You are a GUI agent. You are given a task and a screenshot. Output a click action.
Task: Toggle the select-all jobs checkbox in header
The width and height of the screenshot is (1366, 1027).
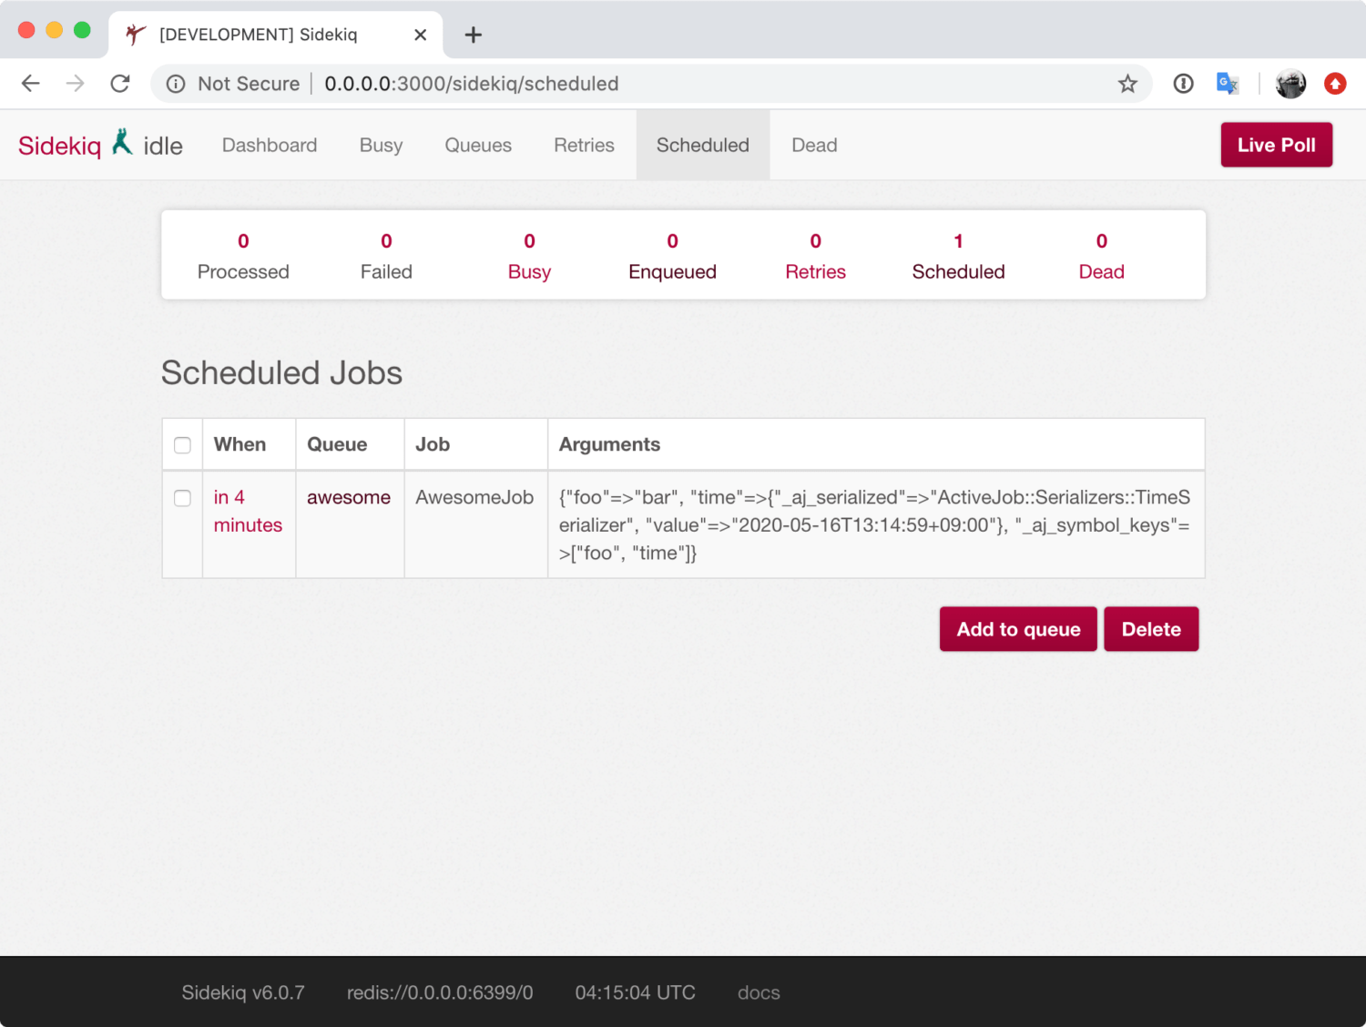coord(182,445)
